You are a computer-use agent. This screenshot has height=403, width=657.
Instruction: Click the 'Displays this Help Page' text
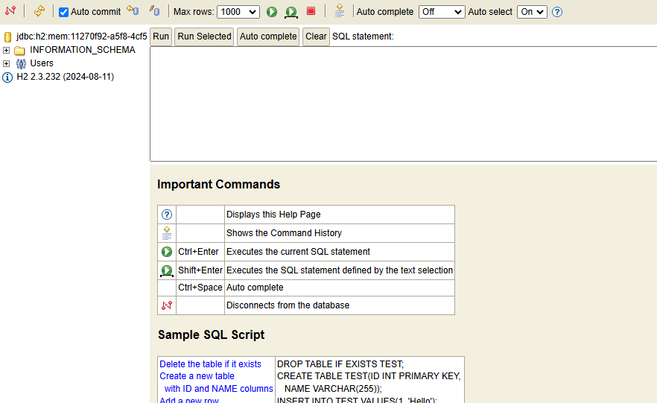273,215
